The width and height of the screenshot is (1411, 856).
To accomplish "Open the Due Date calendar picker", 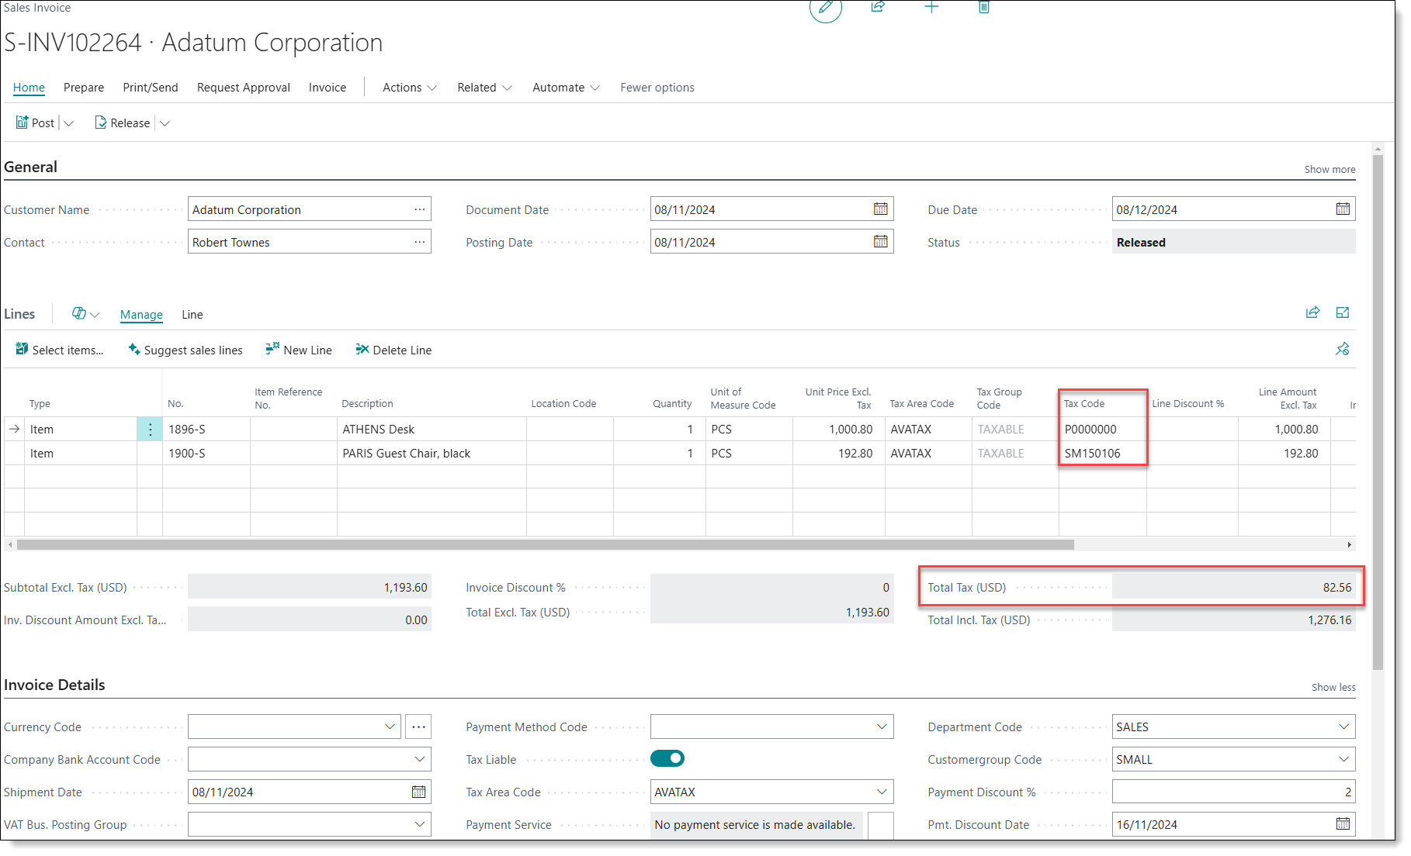I will (1343, 209).
